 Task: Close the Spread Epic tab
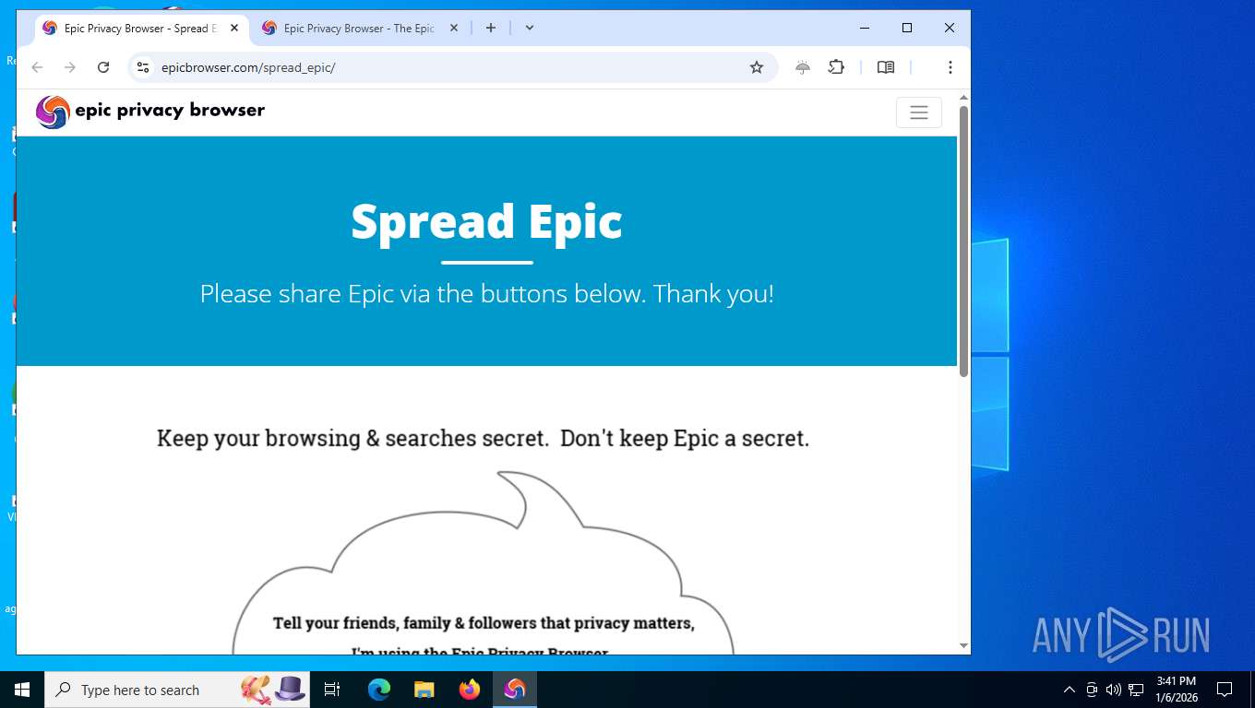point(234,29)
